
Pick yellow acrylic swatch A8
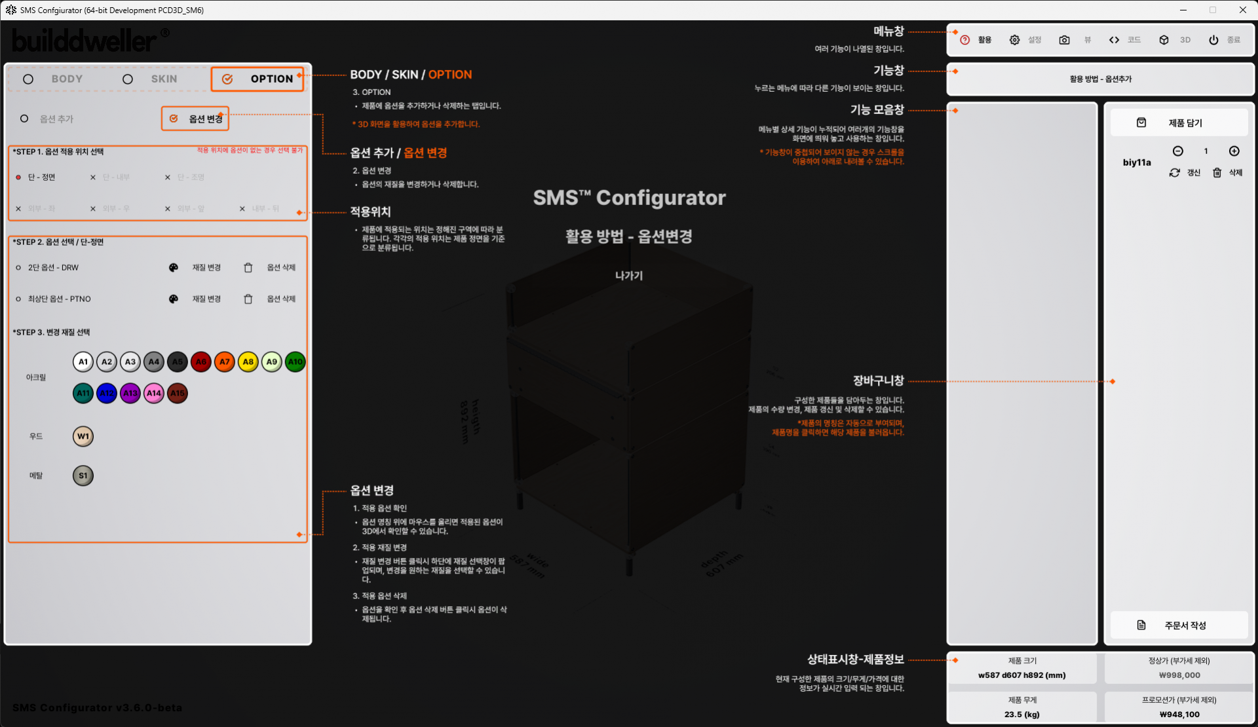coord(248,362)
